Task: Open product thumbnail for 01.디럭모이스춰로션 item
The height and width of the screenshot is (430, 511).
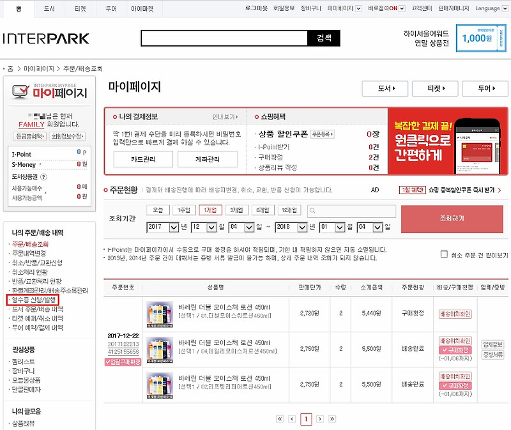Action: [160, 314]
